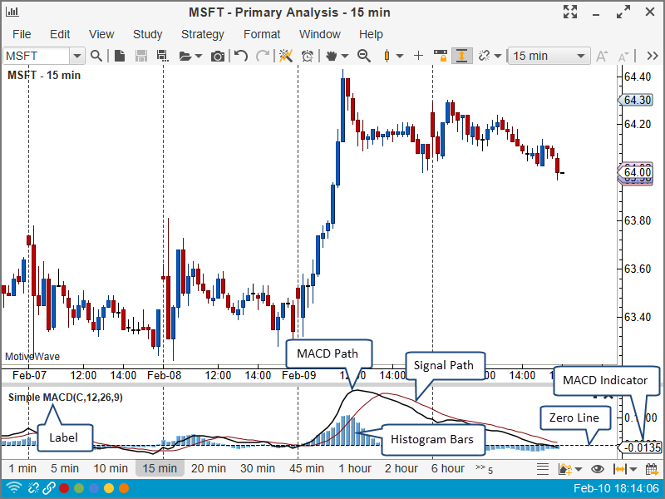Switch to the 1 hour timeframe
The height and width of the screenshot is (499, 665).
click(x=355, y=468)
